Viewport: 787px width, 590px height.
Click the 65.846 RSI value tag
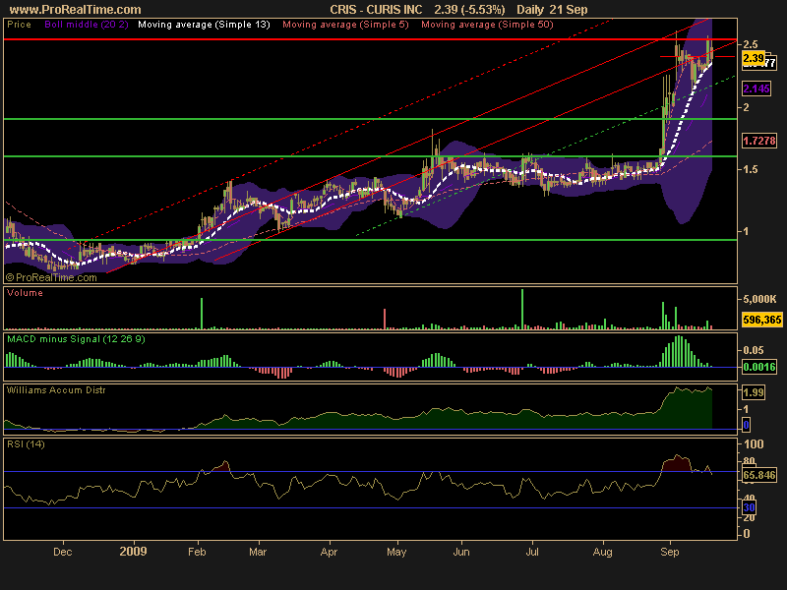[x=759, y=475]
